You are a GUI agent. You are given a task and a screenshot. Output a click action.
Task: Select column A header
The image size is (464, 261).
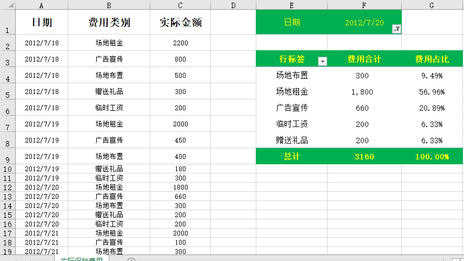pyautogui.click(x=42, y=5)
